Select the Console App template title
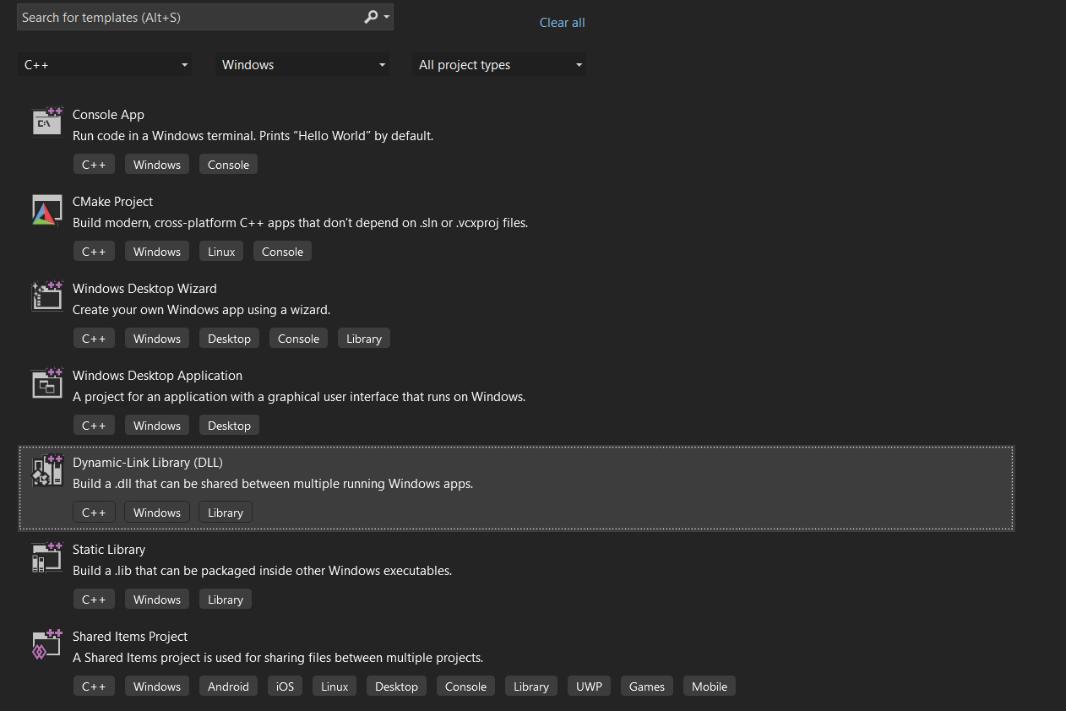The image size is (1066, 711). coord(108,115)
